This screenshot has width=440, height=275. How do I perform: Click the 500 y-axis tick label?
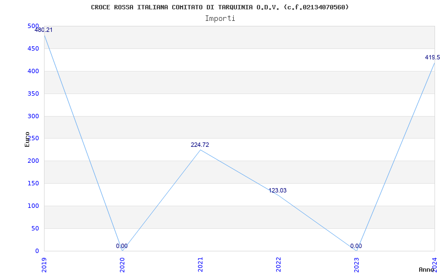(33, 26)
